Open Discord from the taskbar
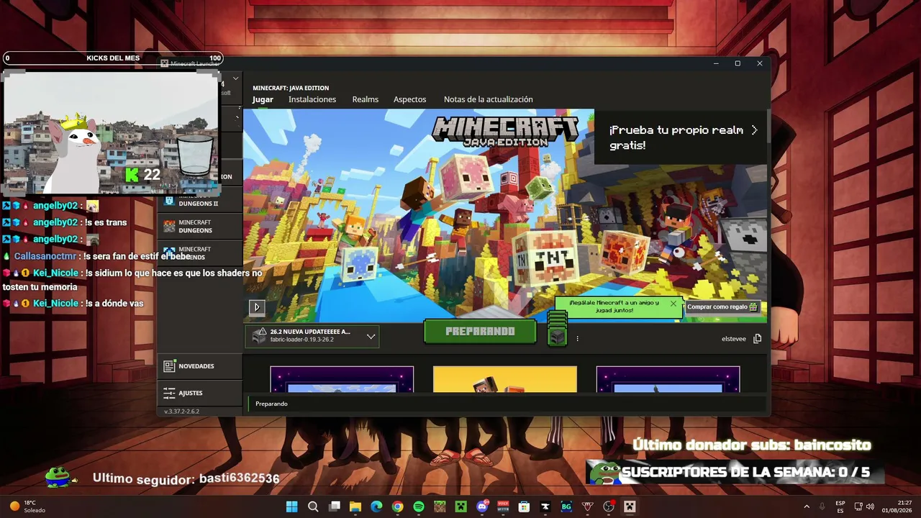The height and width of the screenshot is (518, 921). [x=482, y=506]
